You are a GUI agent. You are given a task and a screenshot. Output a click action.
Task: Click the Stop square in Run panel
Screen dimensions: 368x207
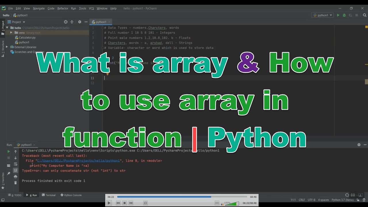[x=9, y=158]
